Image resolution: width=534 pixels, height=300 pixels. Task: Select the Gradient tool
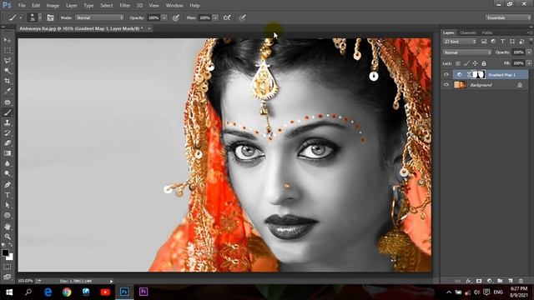click(x=8, y=153)
